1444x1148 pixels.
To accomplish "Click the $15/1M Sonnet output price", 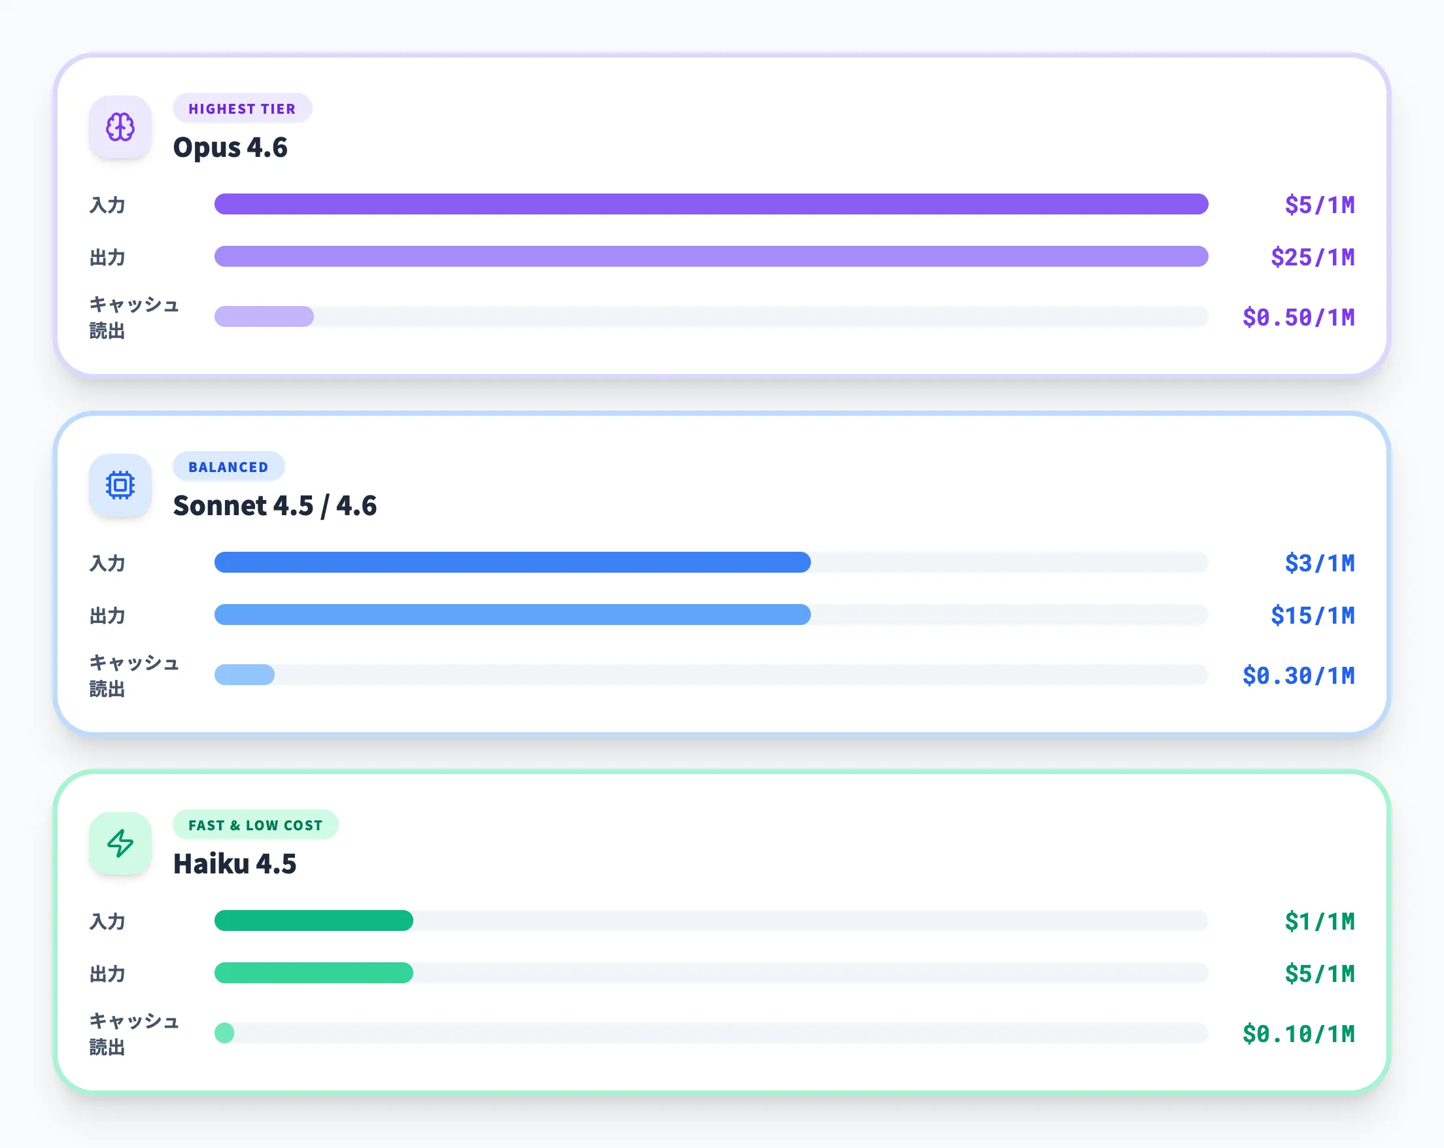I will point(1312,615).
